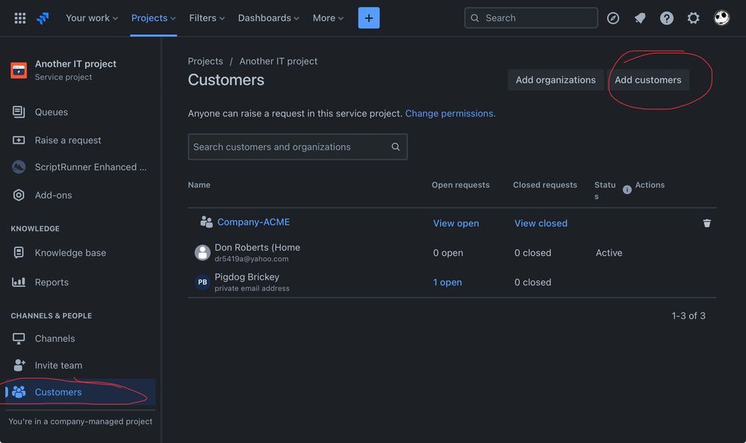746x443 pixels.
Task: Open the app switcher grid icon
Action: [x=20, y=18]
